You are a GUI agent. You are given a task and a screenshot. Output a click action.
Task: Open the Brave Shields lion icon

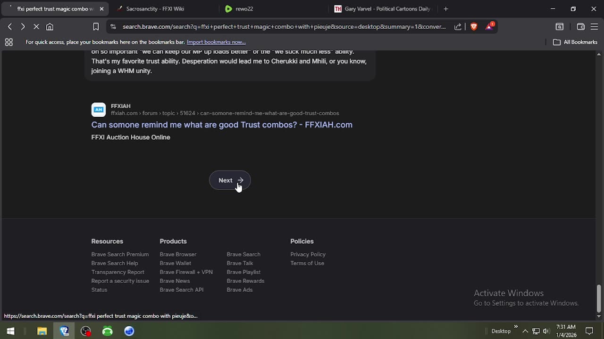474,27
